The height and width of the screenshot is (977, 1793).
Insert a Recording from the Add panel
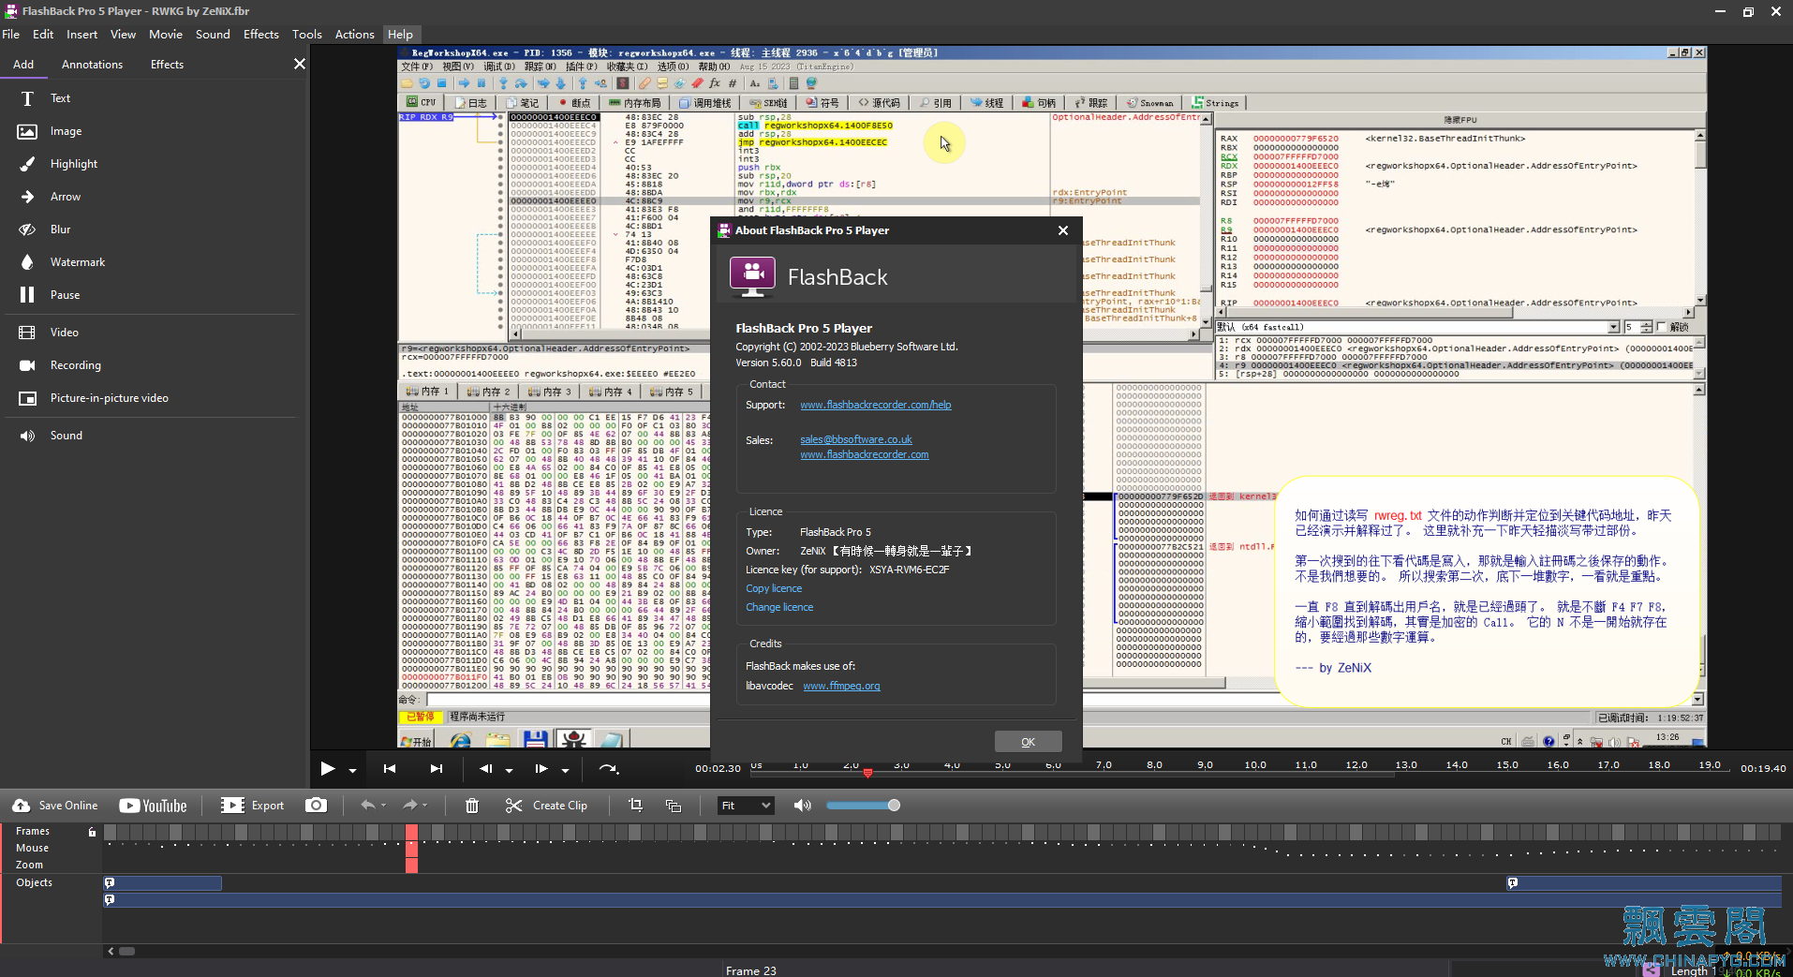tap(60, 365)
